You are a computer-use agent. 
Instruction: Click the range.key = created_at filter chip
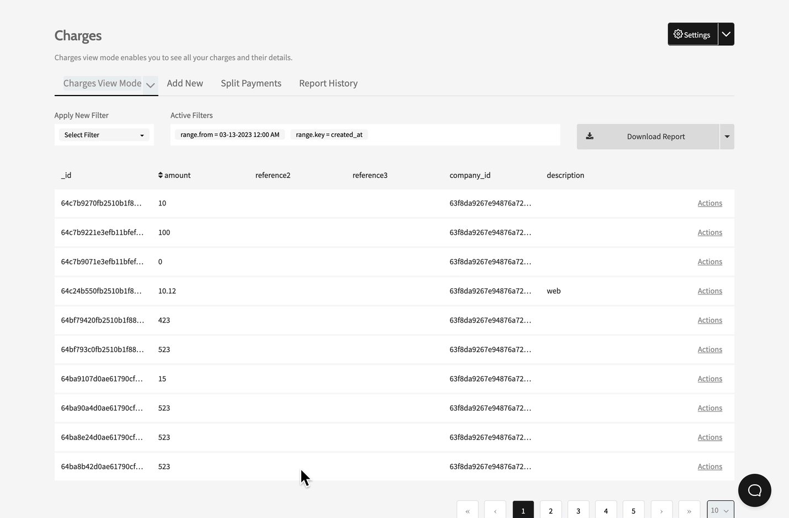click(x=329, y=135)
